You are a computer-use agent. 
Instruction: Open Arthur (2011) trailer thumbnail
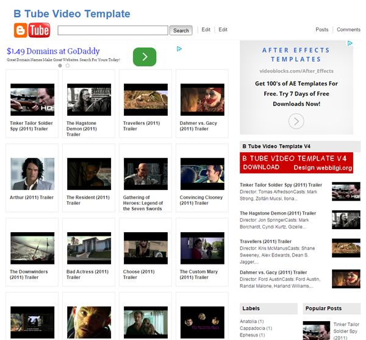click(x=32, y=174)
